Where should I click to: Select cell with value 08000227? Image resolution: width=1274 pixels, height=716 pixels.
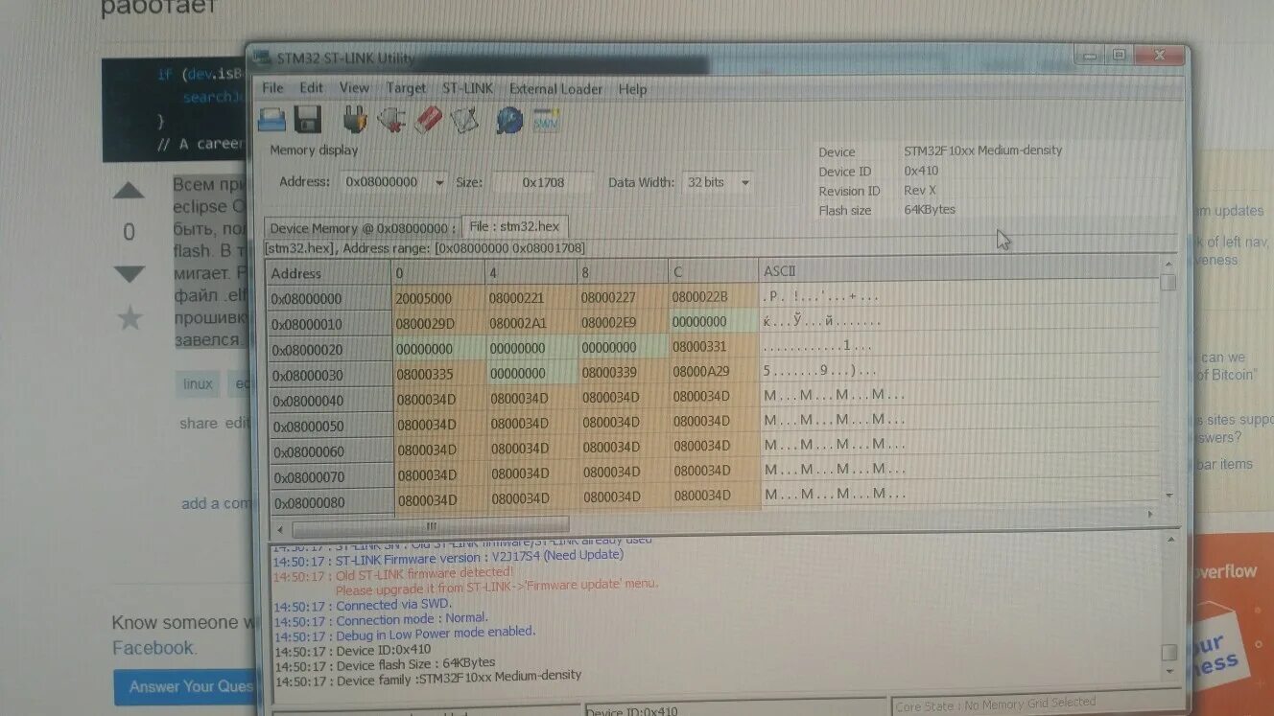pyautogui.click(x=622, y=298)
